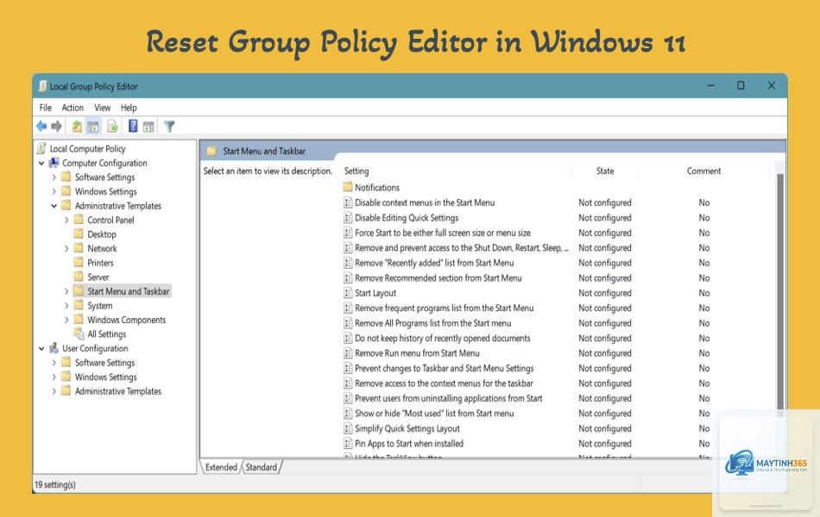Select Software Settings under User Configuration
This screenshot has width=820, height=517.
(x=104, y=363)
